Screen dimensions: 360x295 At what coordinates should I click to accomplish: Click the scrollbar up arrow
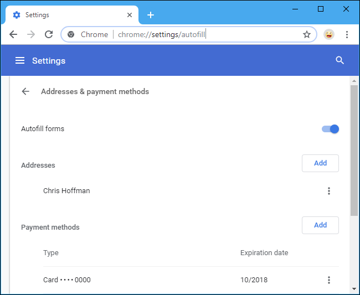click(x=354, y=81)
